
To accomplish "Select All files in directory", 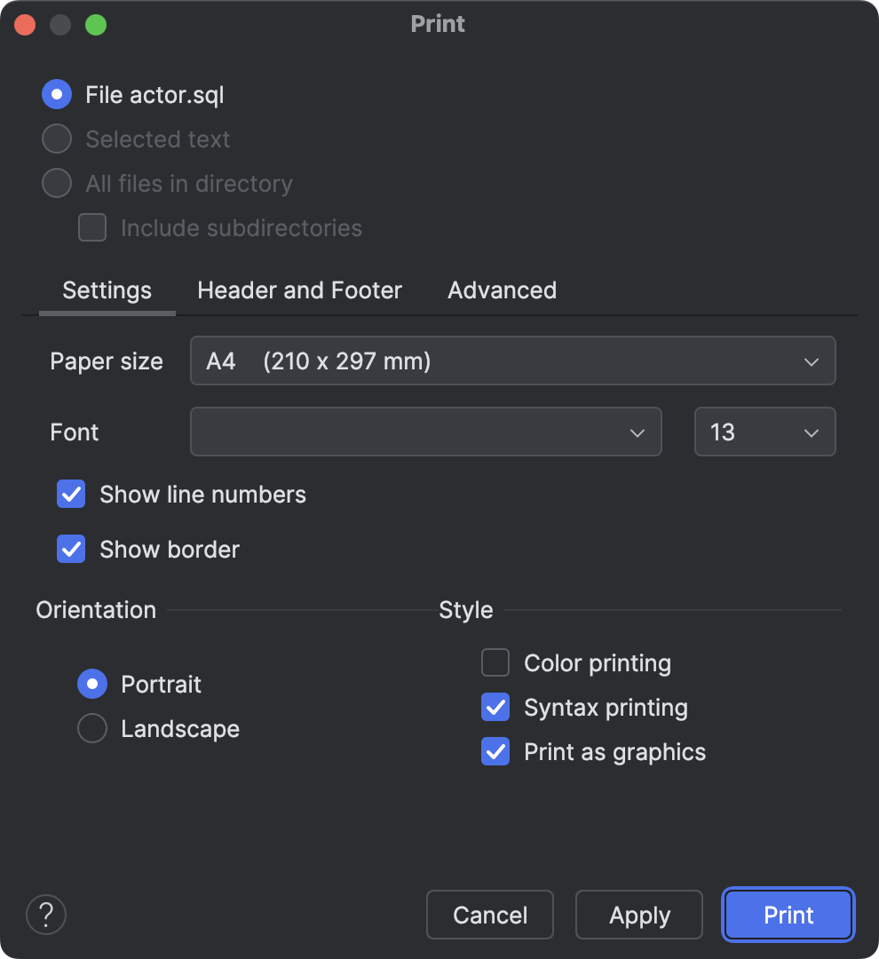I will (56, 183).
